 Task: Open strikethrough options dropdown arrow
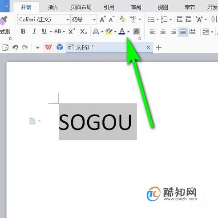click(x=64, y=32)
